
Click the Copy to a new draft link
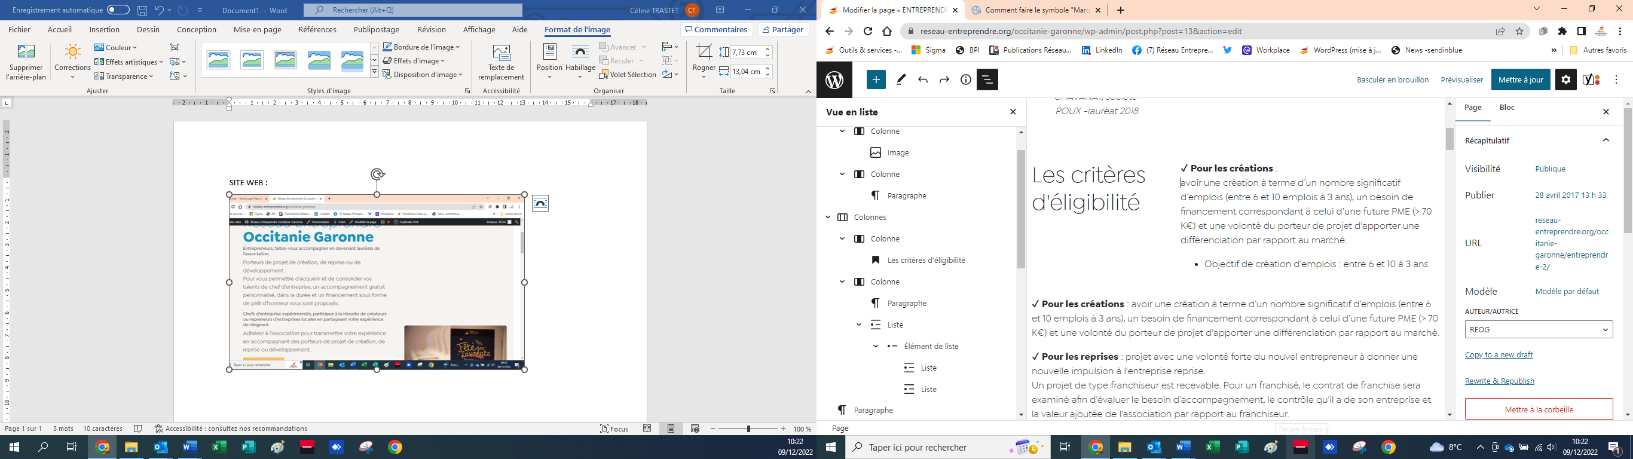pos(1499,355)
